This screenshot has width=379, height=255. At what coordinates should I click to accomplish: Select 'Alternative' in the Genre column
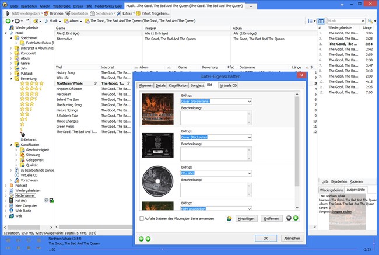tap(64, 39)
